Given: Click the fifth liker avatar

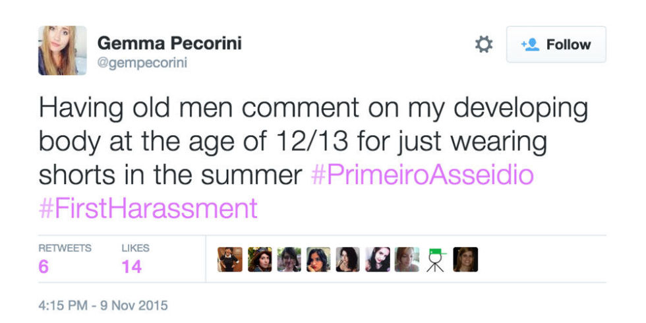Looking at the screenshot, I should [347, 260].
